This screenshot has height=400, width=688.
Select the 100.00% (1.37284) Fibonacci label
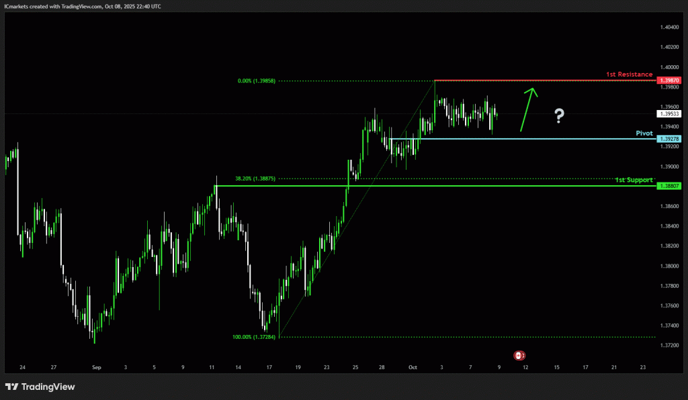(x=255, y=337)
